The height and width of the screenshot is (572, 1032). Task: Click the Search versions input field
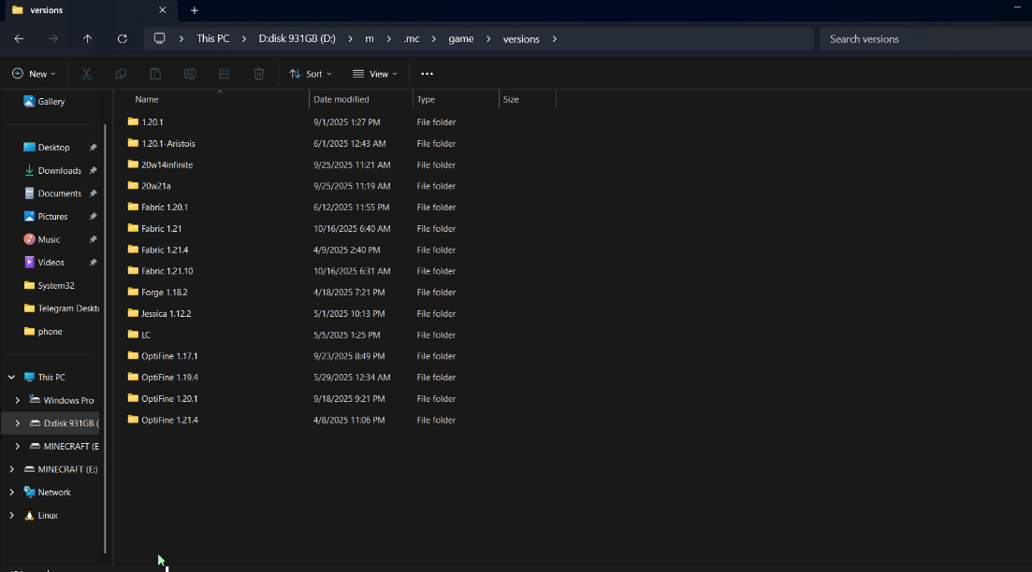click(x=922, y=38)
